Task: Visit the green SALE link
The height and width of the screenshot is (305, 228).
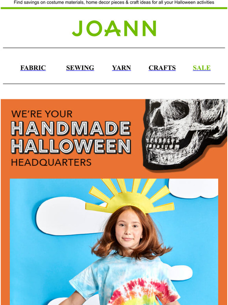Action: pos(202,68)
